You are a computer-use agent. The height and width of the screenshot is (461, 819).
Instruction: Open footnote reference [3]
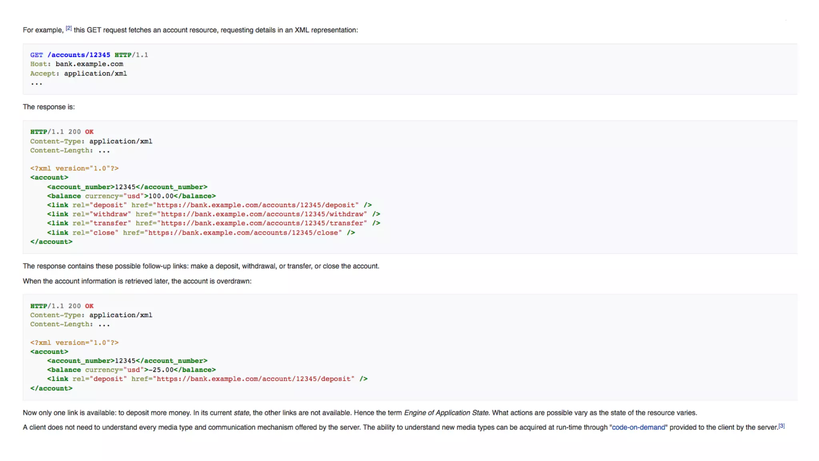coord(781,426)
